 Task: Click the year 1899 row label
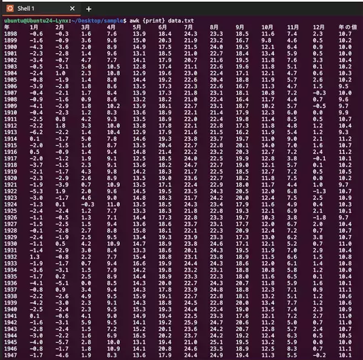(x=11, y=40)
